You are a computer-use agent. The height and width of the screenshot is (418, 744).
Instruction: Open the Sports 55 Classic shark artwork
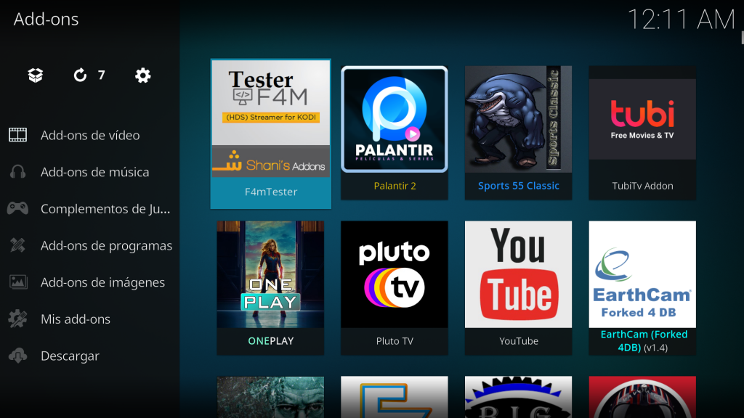pyautogui.click(x=518, y=119)
